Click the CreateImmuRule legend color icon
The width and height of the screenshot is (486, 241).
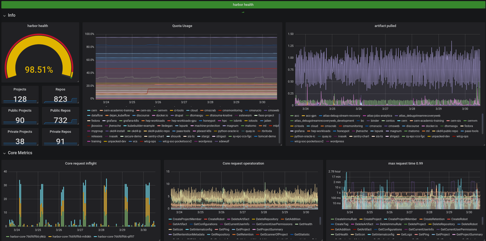coord(332,219)
